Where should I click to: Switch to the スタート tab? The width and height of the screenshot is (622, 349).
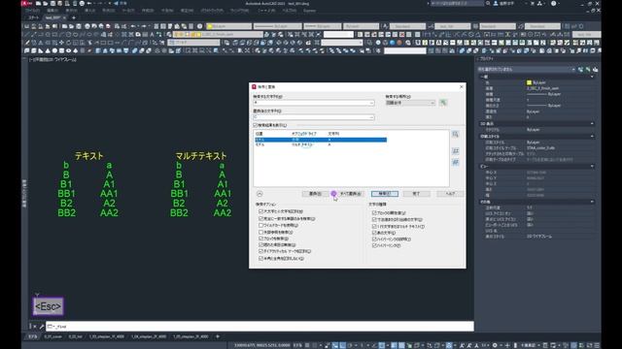pyautogui.click(x=33, y=17)
